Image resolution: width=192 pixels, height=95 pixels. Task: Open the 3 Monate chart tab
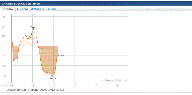(38, 9)
